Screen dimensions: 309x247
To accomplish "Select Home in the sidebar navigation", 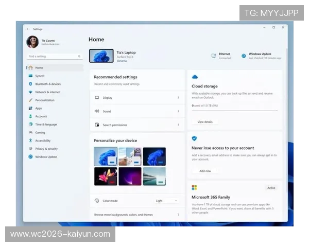I will 39,68.
